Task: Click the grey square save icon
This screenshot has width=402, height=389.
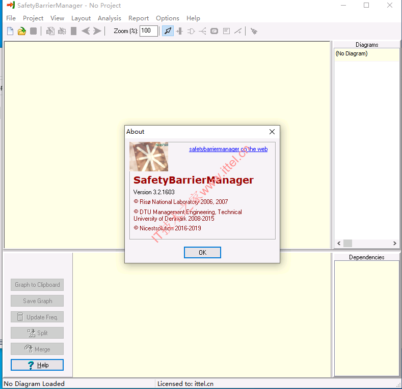Action: pos(33,31)
